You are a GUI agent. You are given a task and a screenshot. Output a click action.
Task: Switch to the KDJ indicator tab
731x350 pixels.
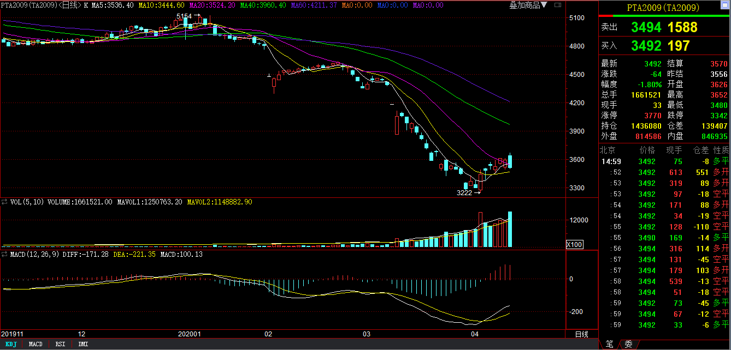click(11, 344)
